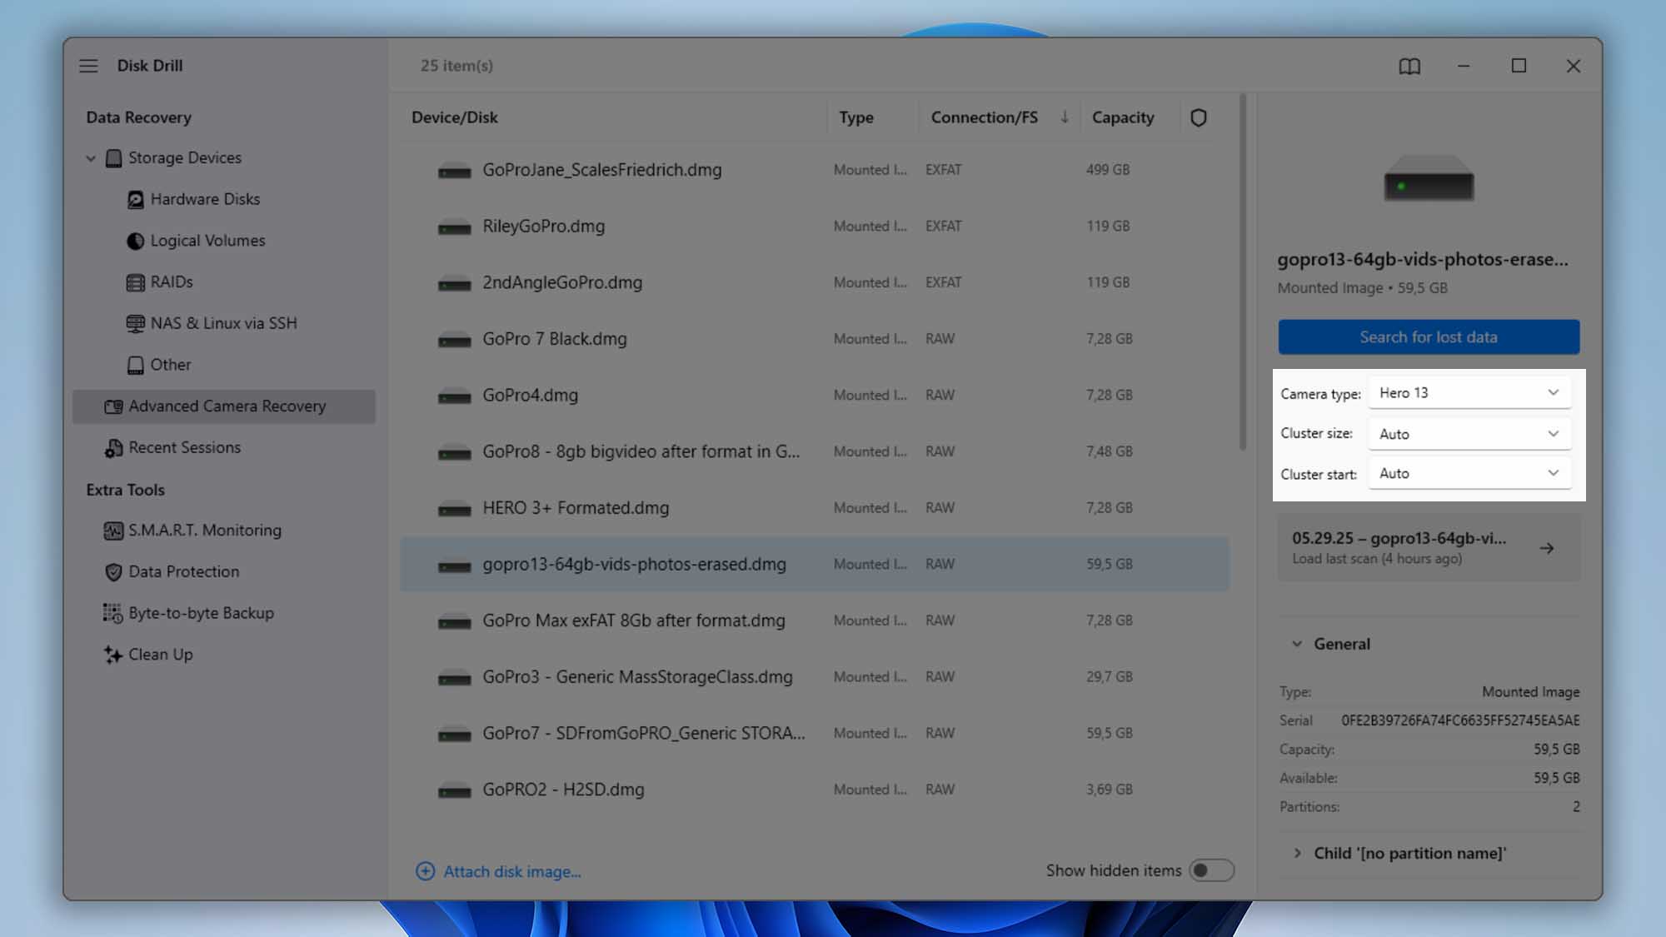Select HERO 3+ Formated.dmg row
Viewport: 1666px width, 937px height.
(x=815, y=508)
